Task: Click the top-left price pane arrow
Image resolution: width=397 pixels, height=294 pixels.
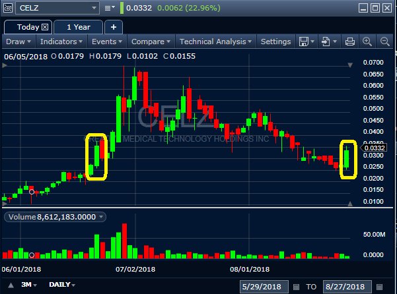Action: click(x=5, y=65)
